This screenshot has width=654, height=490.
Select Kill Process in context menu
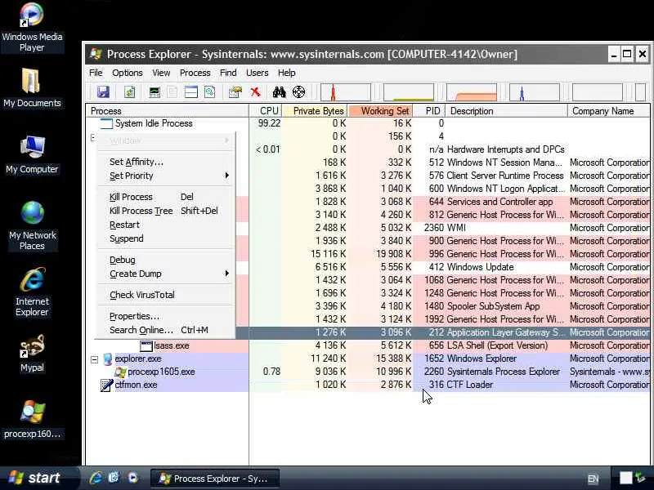point(166,197)
